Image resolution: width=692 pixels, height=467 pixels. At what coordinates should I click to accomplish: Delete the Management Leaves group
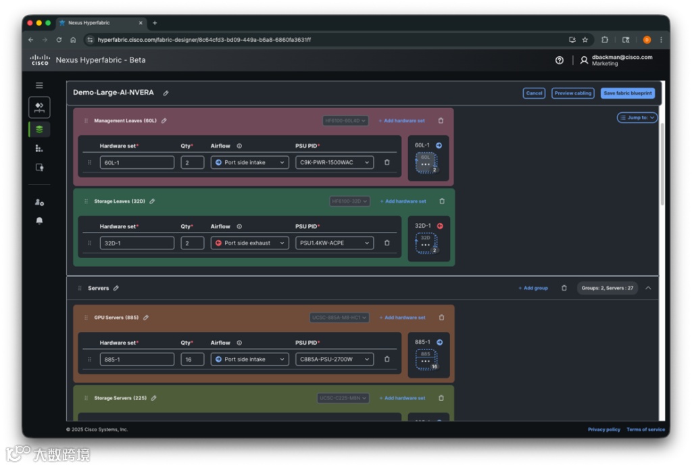441,120
